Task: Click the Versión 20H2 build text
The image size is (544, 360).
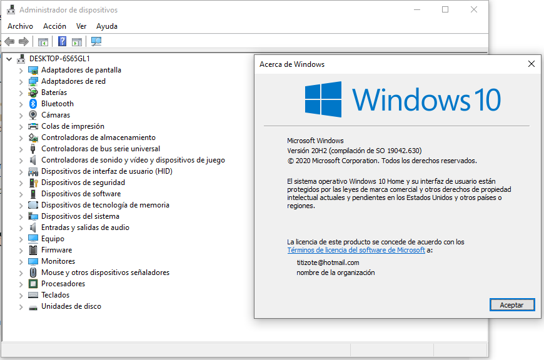Action: click(354, 151)
